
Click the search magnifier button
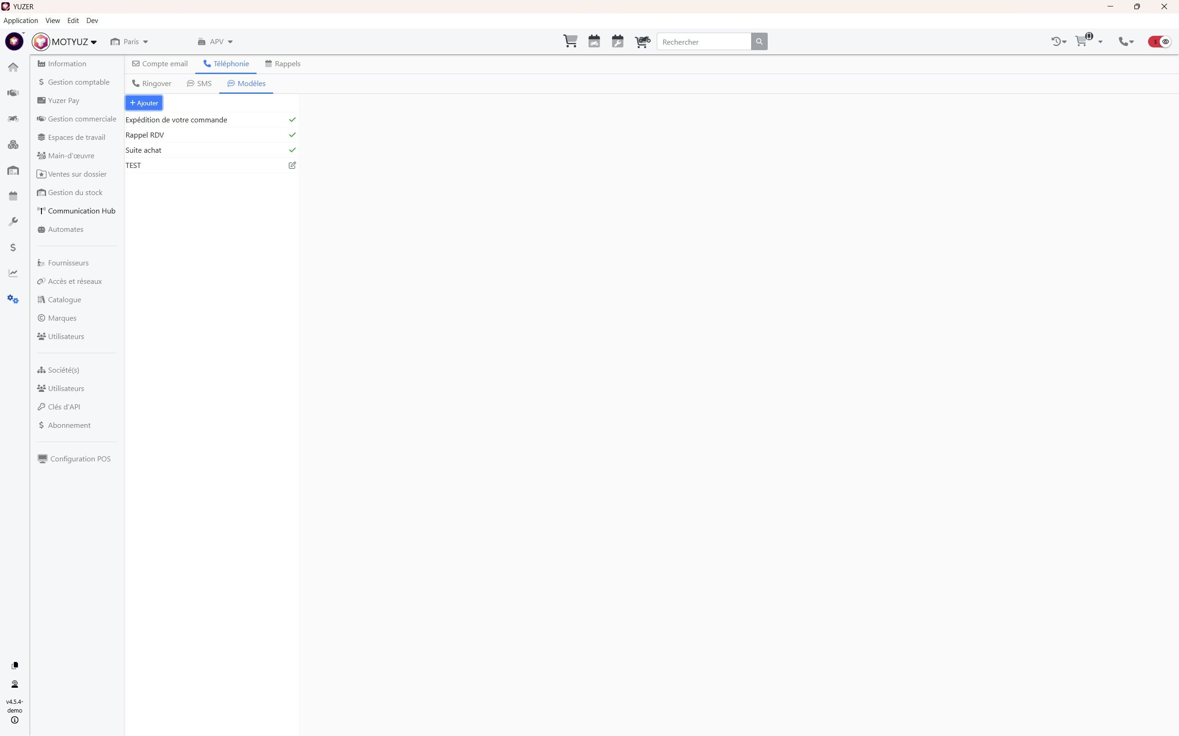(x=759, y=42)
